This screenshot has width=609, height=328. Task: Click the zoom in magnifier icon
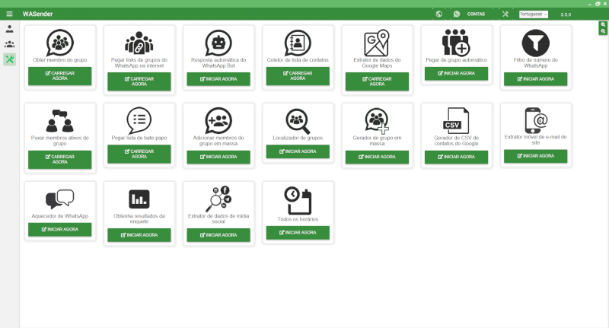pyautogui.click(x=603, y=24)
